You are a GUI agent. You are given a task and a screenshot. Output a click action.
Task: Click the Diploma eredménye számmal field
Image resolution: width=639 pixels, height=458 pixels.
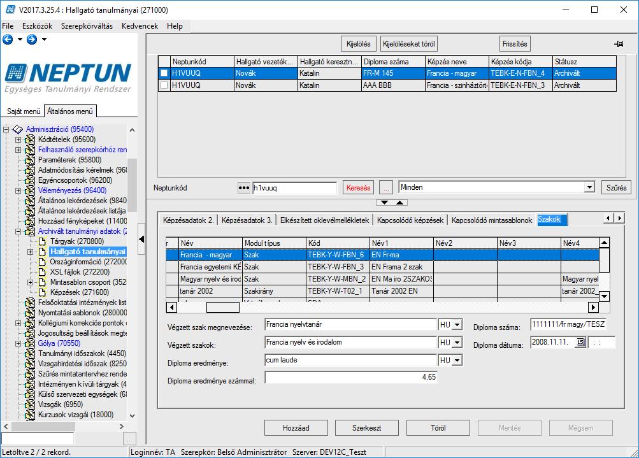[x=351, y=378]
